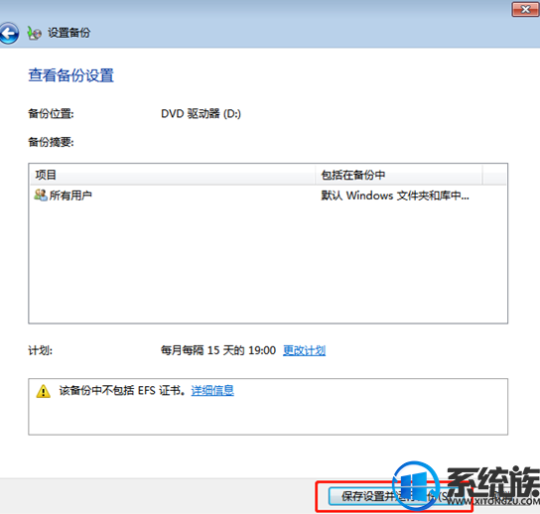
Task: Close the backup settings window
Action: coord(525,9)
